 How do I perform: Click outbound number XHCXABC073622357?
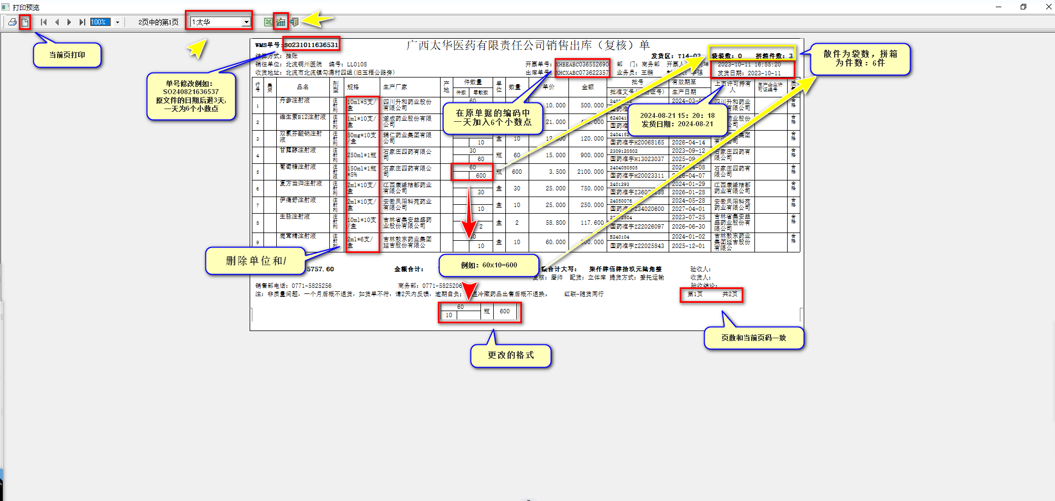click(582, 73)
